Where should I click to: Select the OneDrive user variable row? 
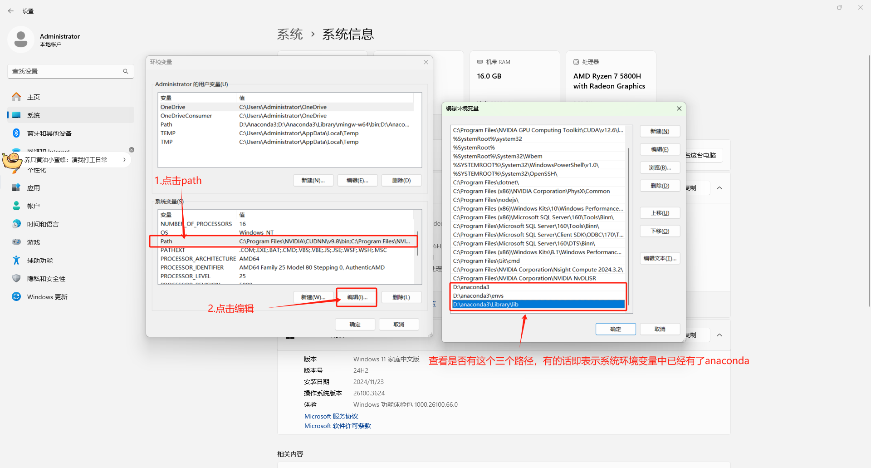tap(286, 107)
